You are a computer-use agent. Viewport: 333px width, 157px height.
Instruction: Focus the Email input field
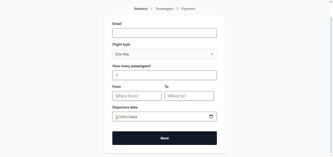click(x=164, y=33)
